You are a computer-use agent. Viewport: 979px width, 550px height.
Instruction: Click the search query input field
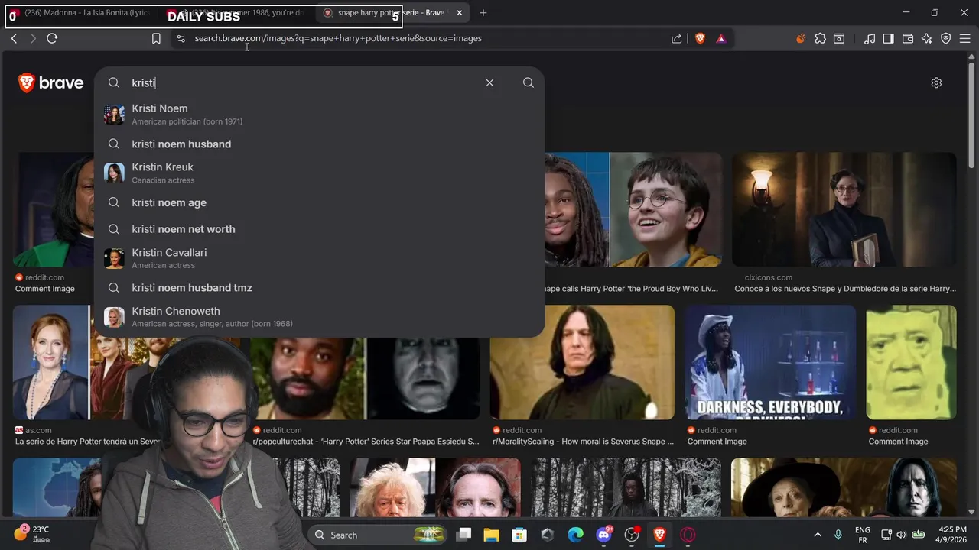click(306, 82)
